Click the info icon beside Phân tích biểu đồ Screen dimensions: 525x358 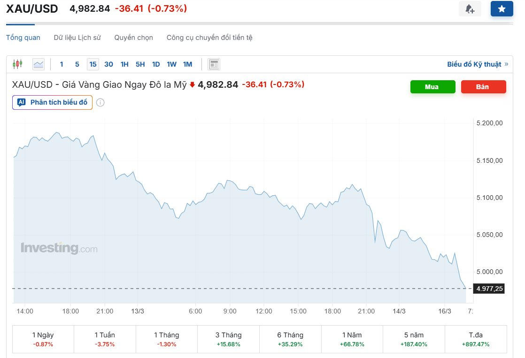point(100,102)
